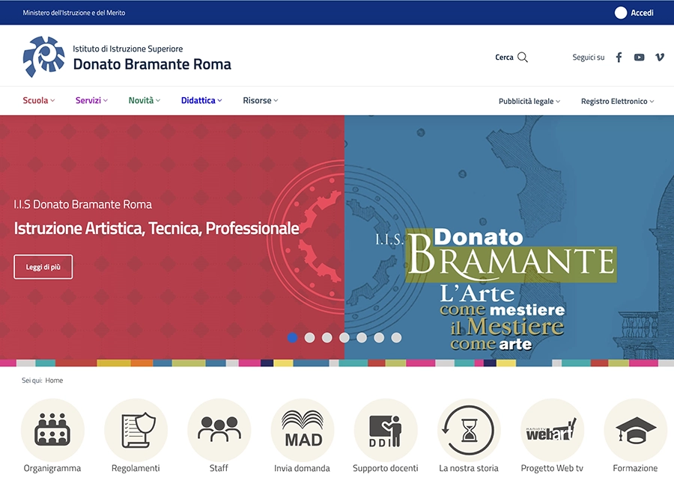Select the third carousel slide dot
The height and width of the screenshot is (495, 674).
327,338
